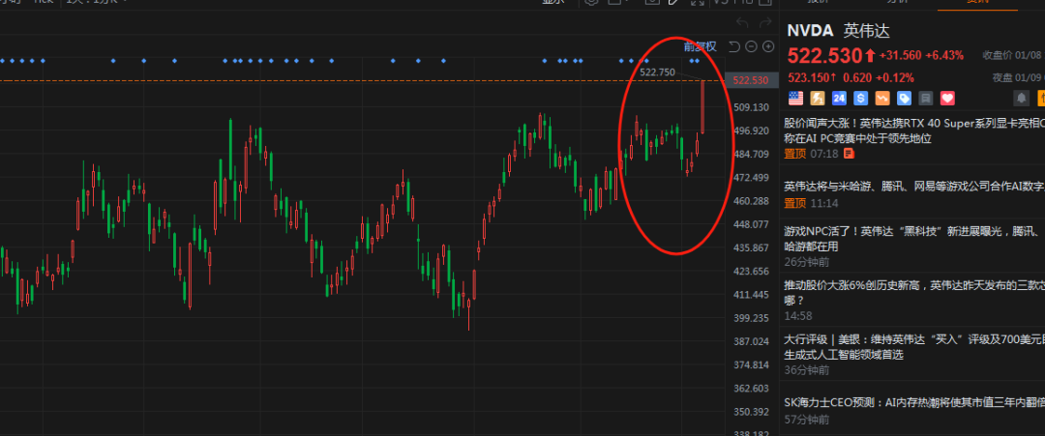Click the 496.920 price axis label

pos(751,131)
